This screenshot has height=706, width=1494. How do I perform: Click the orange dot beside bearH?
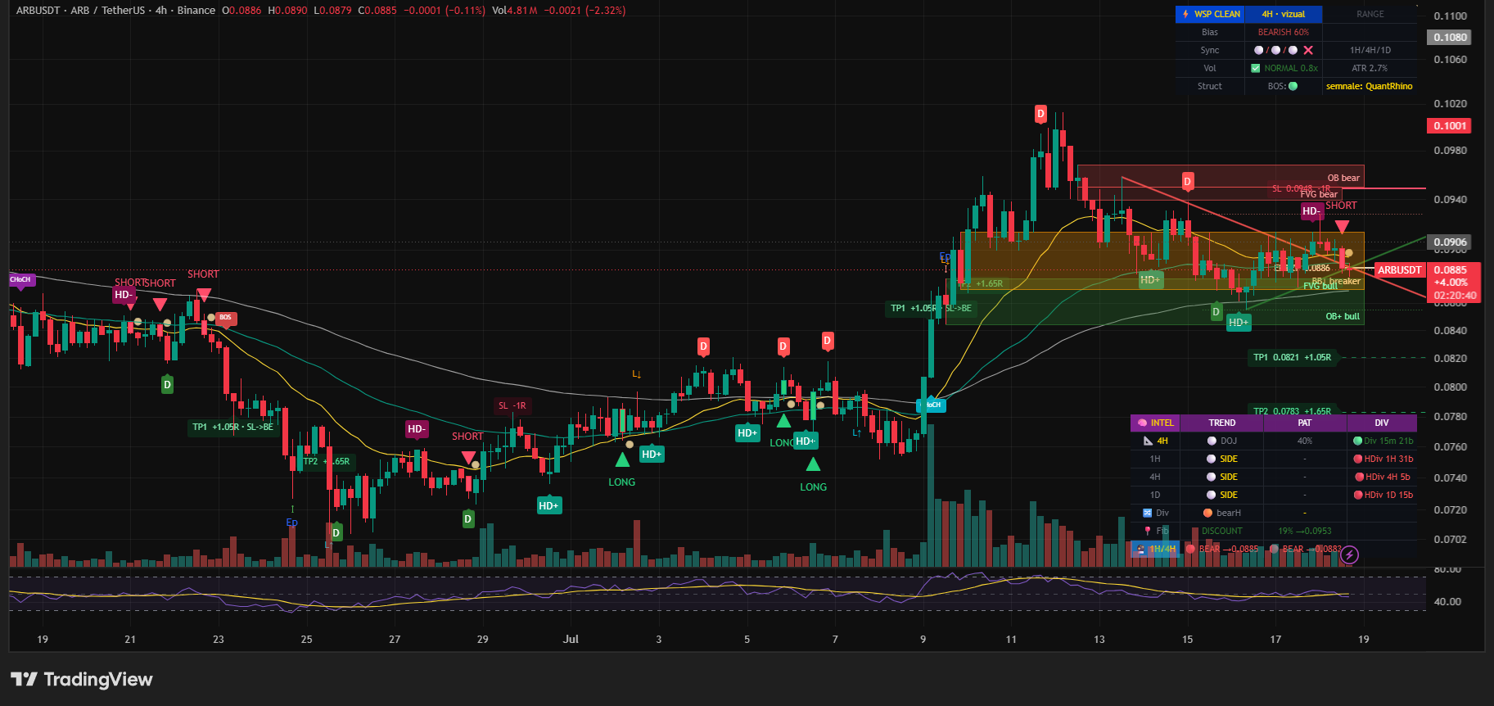(x=1207, y=514)
